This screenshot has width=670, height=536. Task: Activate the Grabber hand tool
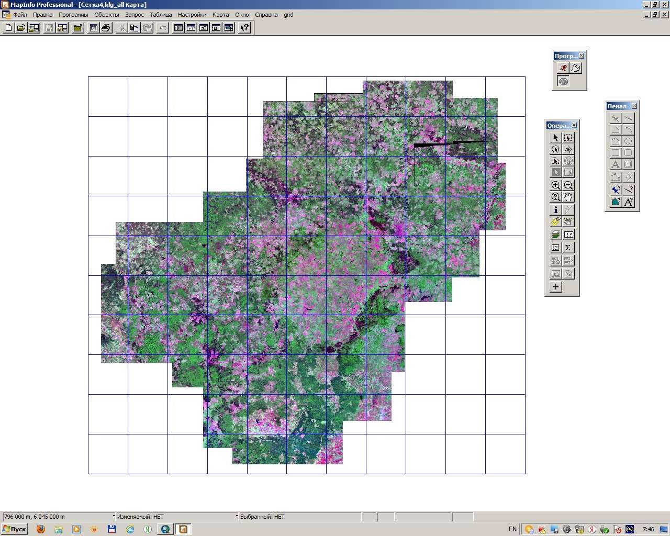click(x=568, y=197)
